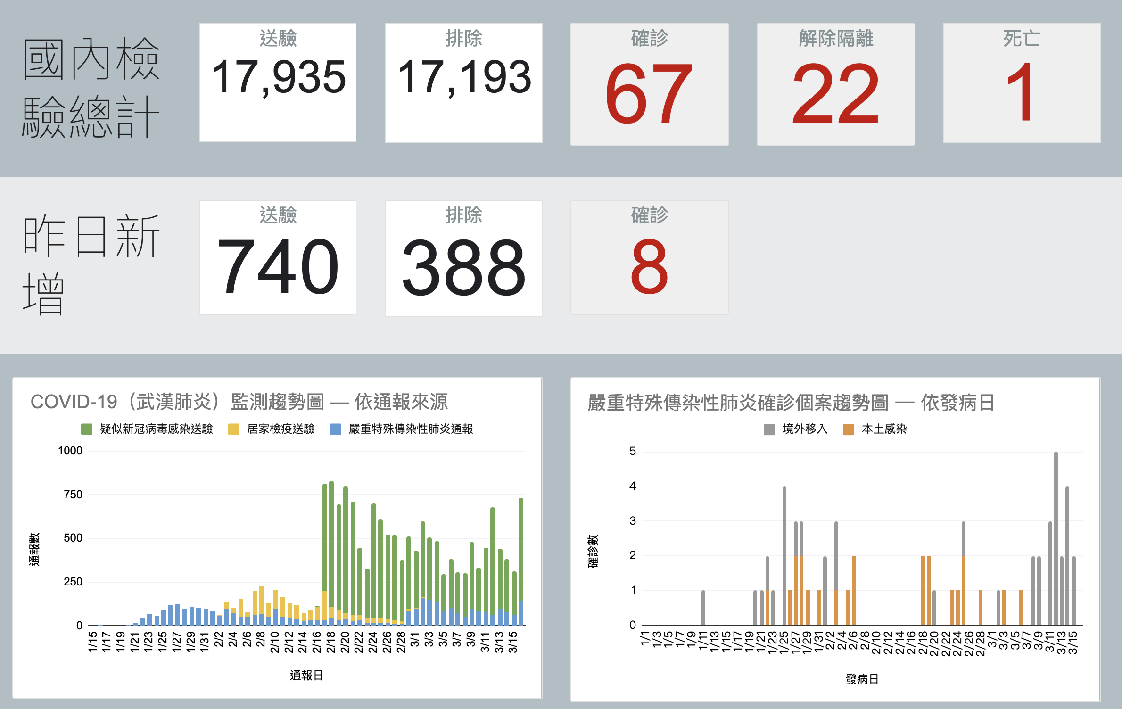Image resolution: width=1122 pixels, height=709 pixels.
Task: Click the tallest gray bar in 確診 chart
Action: 1056,537
